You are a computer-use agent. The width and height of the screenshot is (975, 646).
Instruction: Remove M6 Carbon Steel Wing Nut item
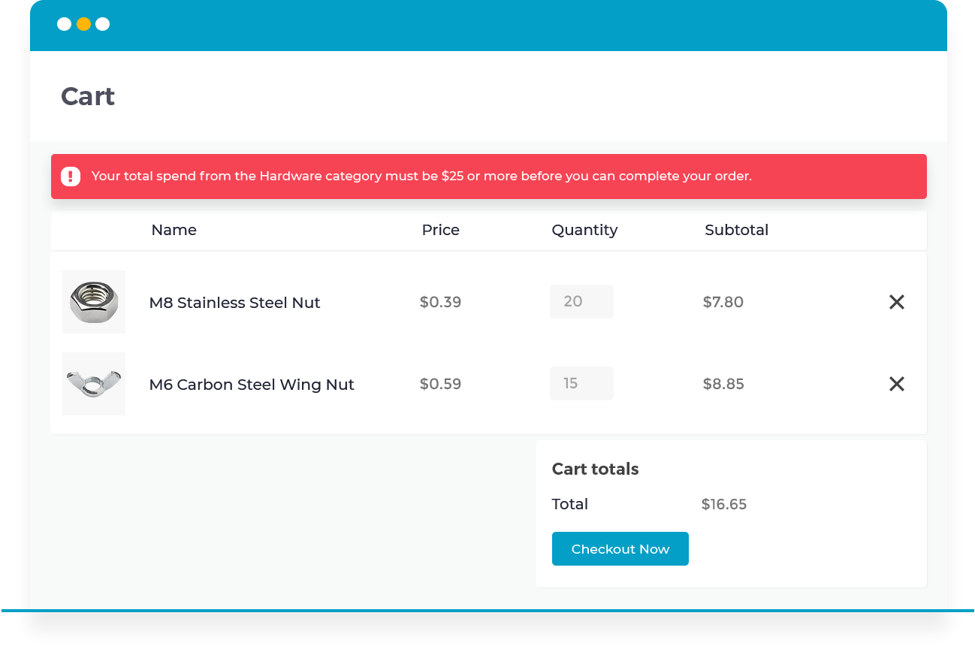tap(897, 384)
